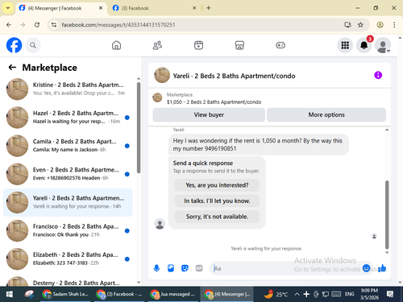Screen dimensions: 403x302
Task: Open Even's conversation
Action: 68,174
